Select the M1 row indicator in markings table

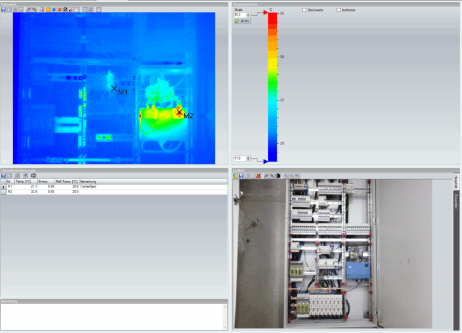click(3, 187)
